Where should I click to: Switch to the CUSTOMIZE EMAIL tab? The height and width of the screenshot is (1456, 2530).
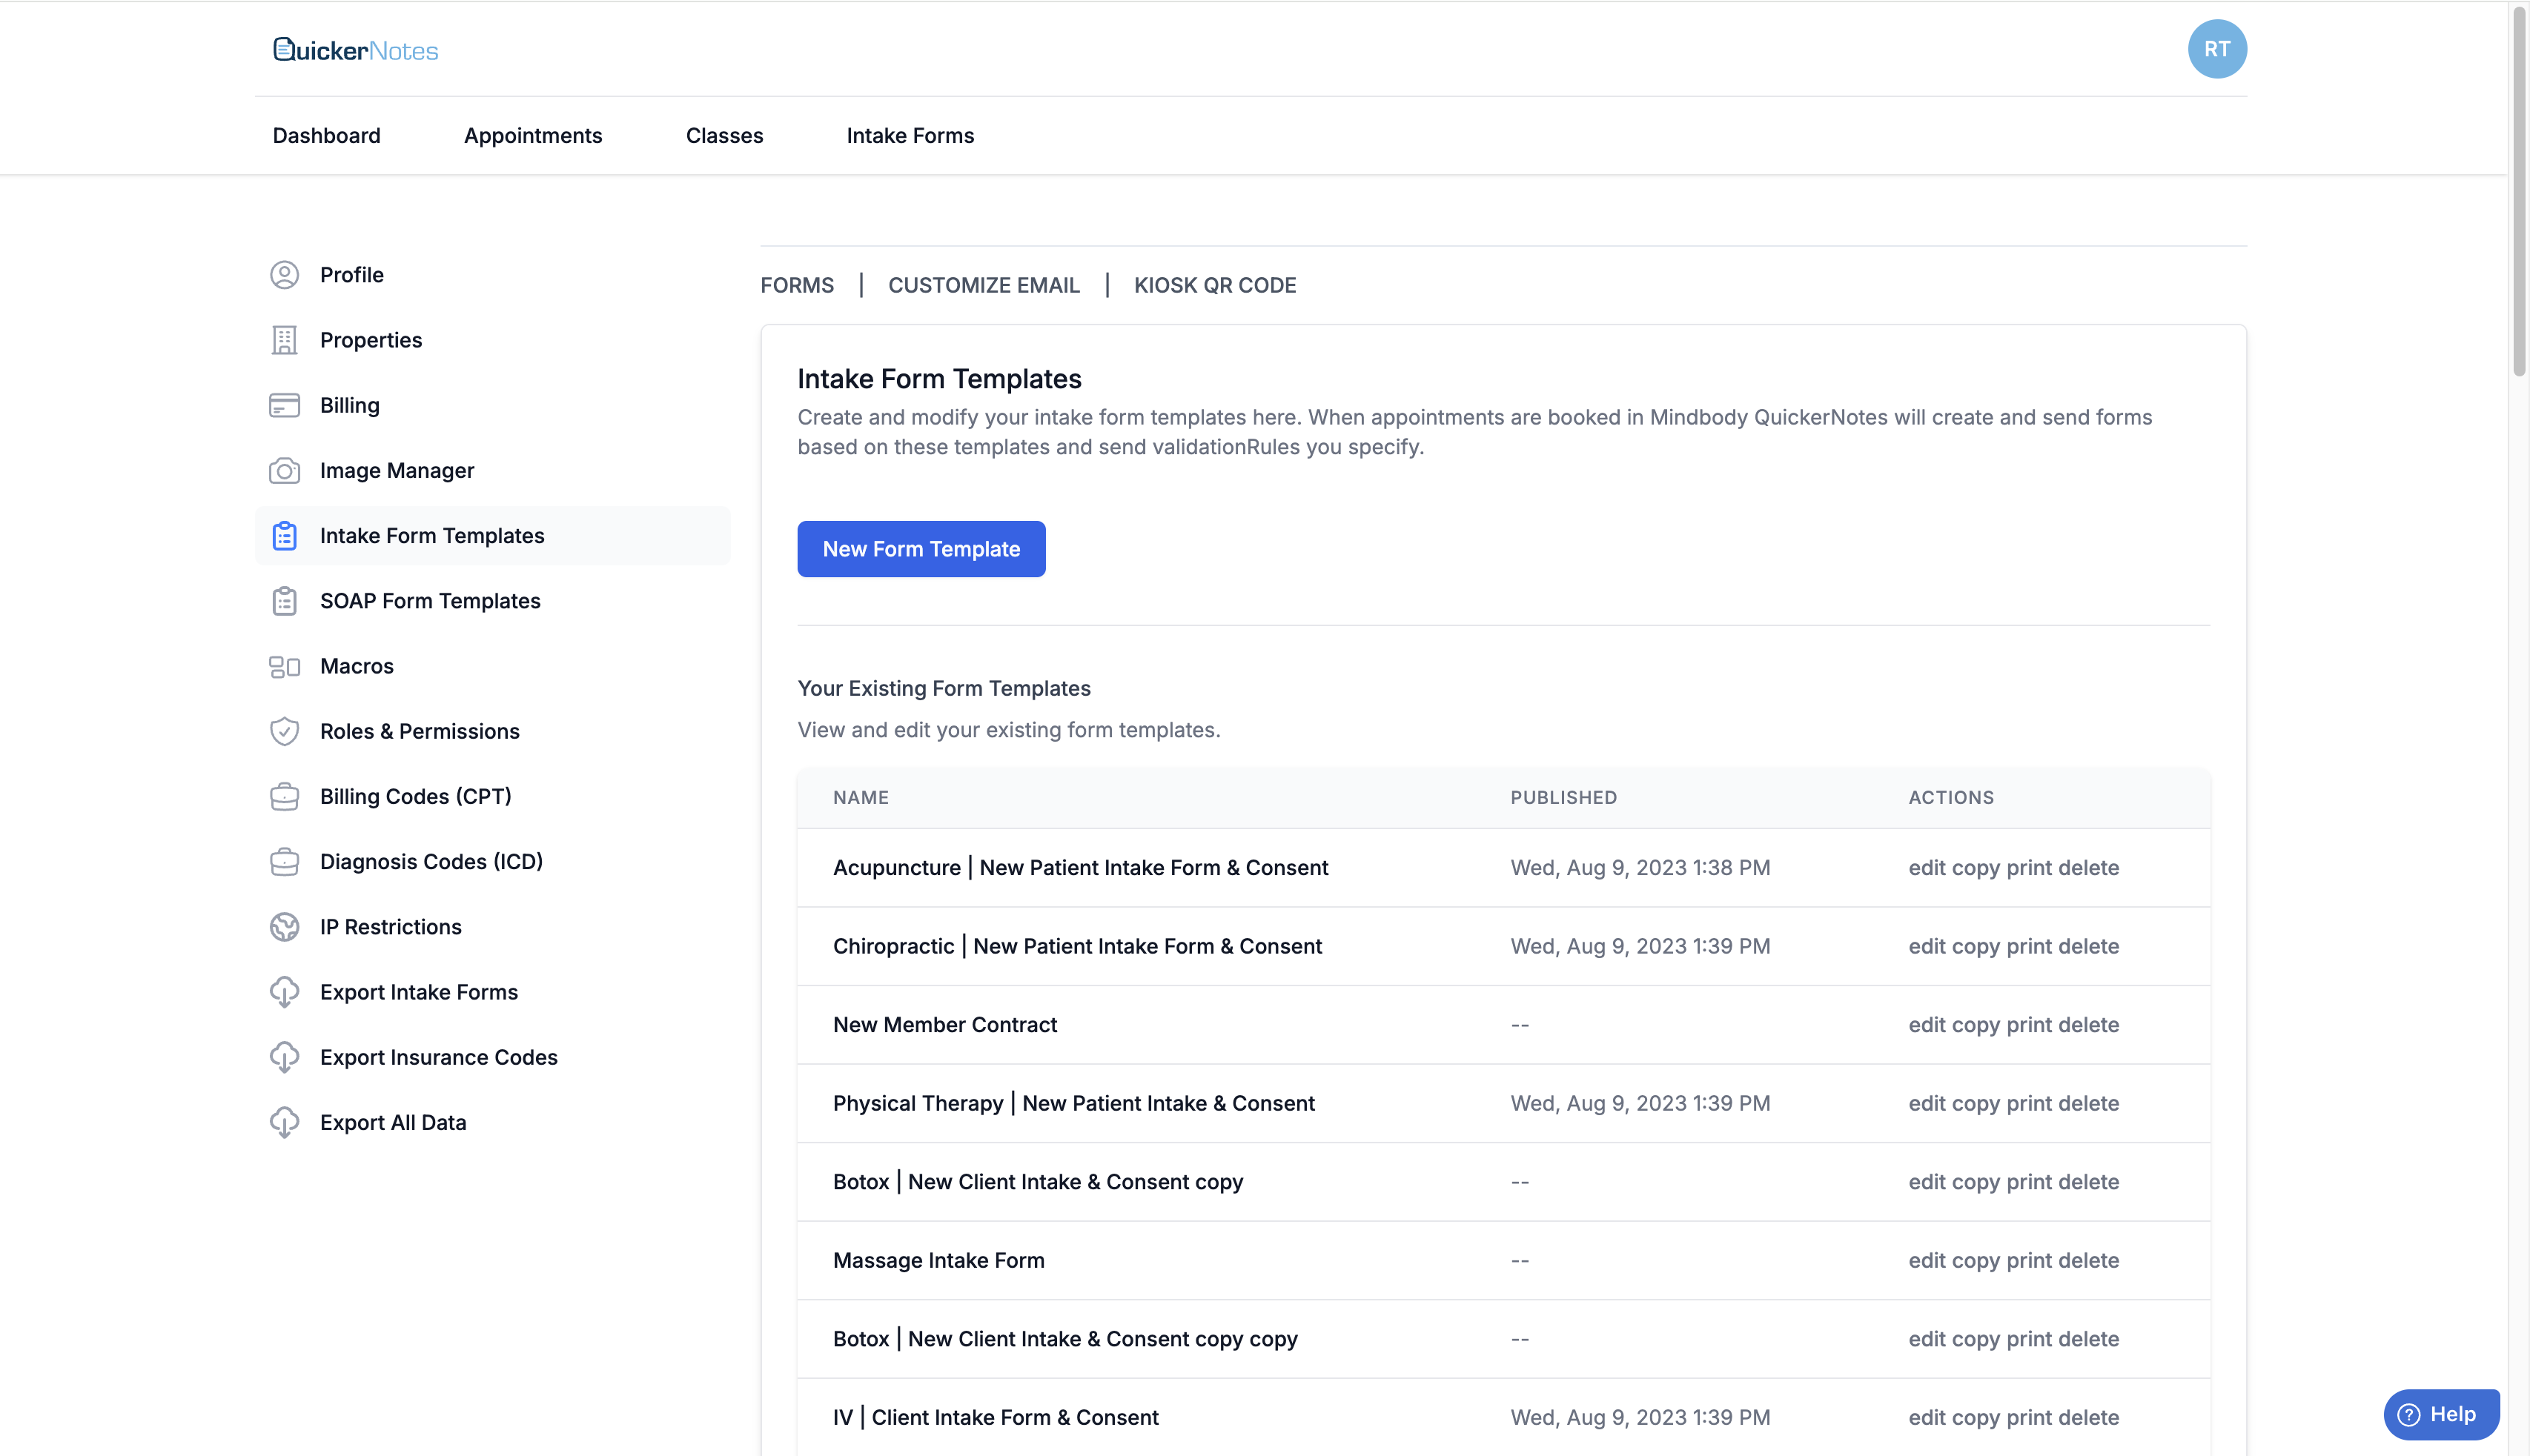[984, 285]
